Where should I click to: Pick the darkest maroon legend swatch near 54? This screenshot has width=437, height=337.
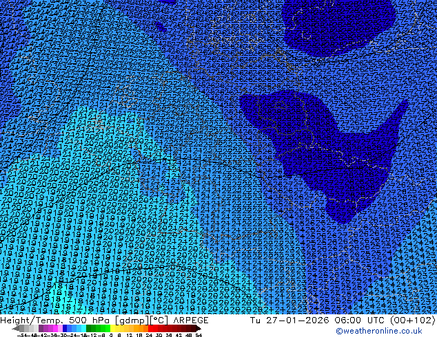click(194, 329)
